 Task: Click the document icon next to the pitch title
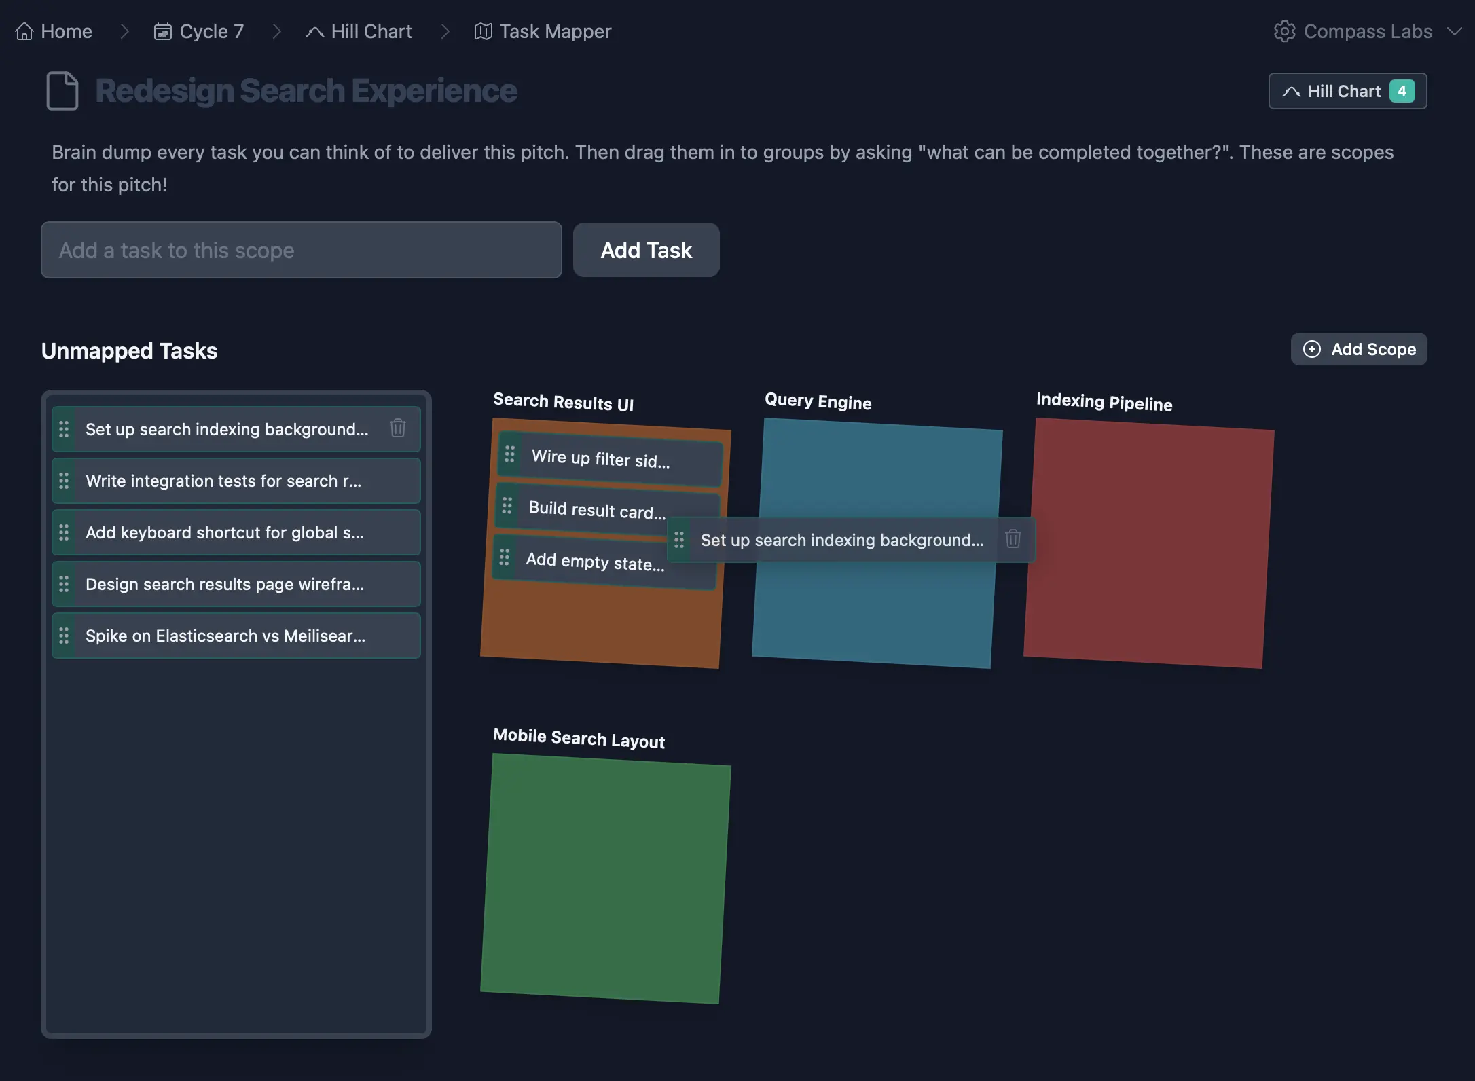coord(62,90)
